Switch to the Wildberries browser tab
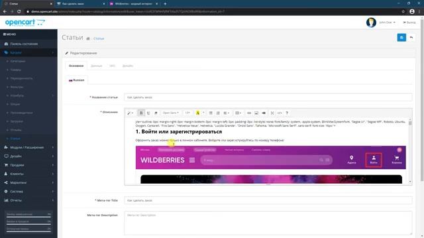Screen dimensions: 424x238 point(134,4)
